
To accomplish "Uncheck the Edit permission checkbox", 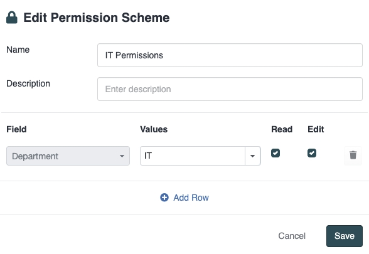I will pos(312,153).
